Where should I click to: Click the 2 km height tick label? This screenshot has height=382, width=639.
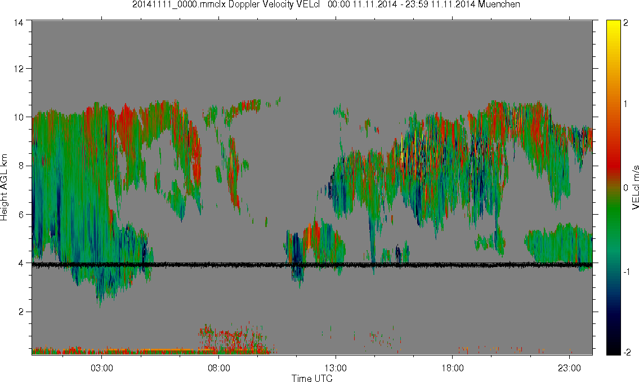click(21, 312)
